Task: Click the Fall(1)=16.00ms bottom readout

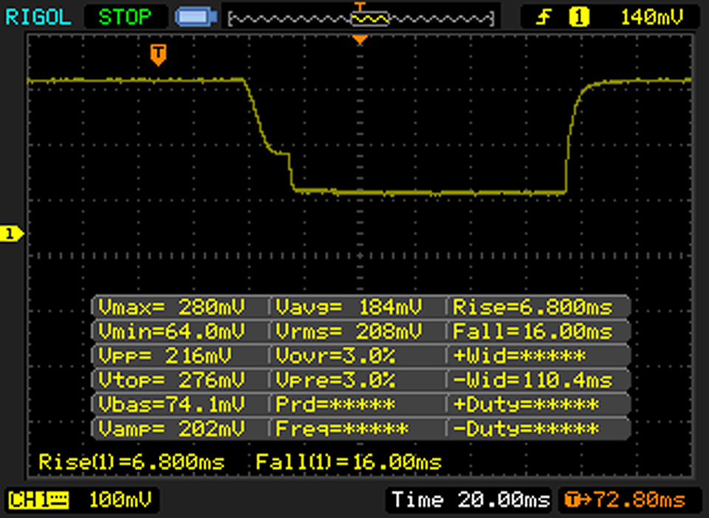Action: click(349, 462)
